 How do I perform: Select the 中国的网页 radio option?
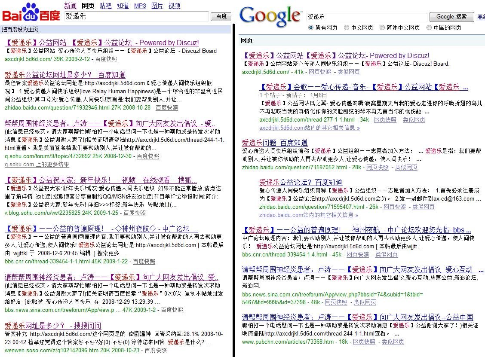(429, 27)
